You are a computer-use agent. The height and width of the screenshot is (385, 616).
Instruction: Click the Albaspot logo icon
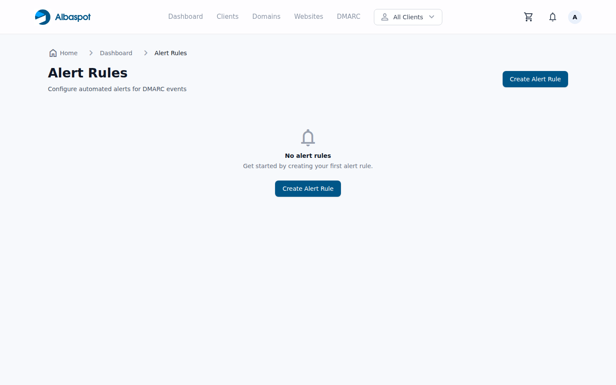43,17
